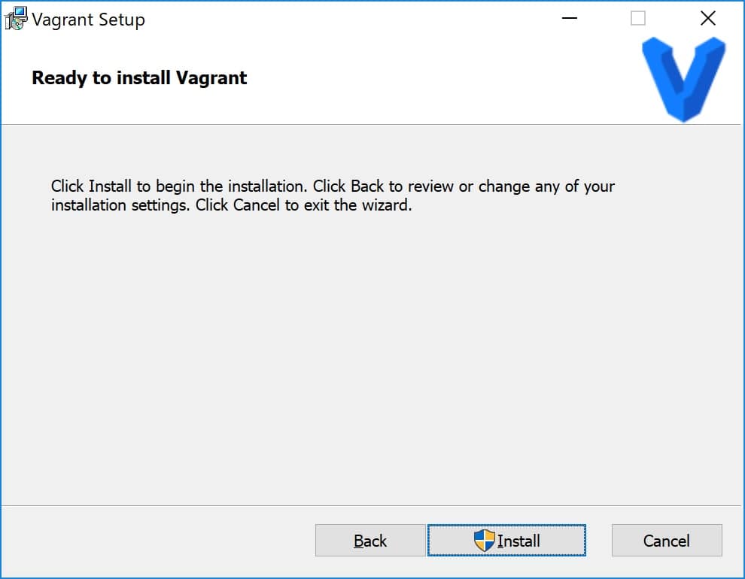Click the Install button to begin installation
Image resolution: width=745 pixels, height=579 pixels.
point(506,540)
